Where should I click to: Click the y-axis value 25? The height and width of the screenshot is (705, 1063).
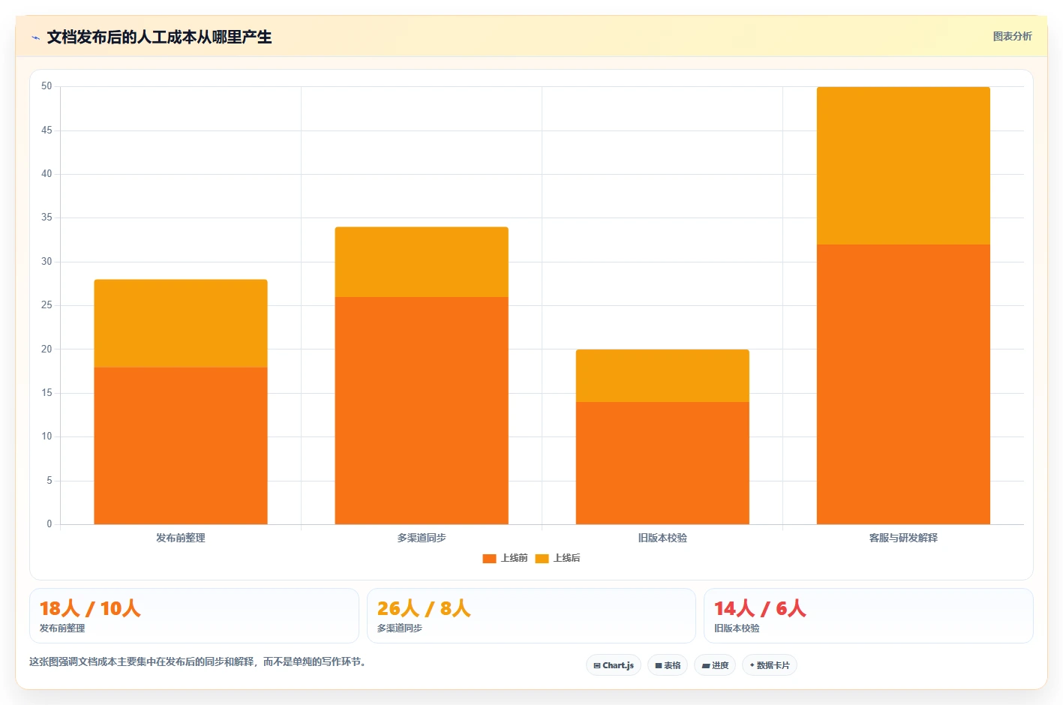(x=47, y=305)
